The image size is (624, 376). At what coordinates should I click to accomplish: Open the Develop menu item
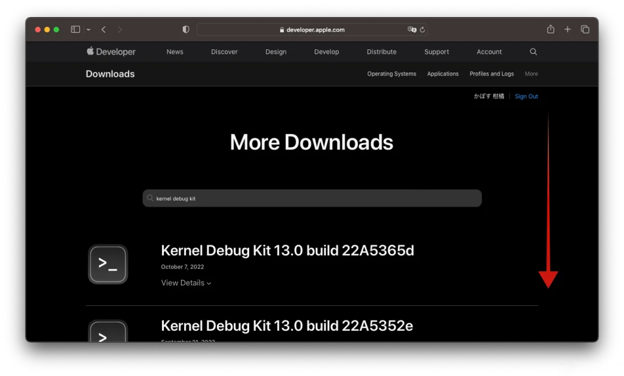point(327,52)
